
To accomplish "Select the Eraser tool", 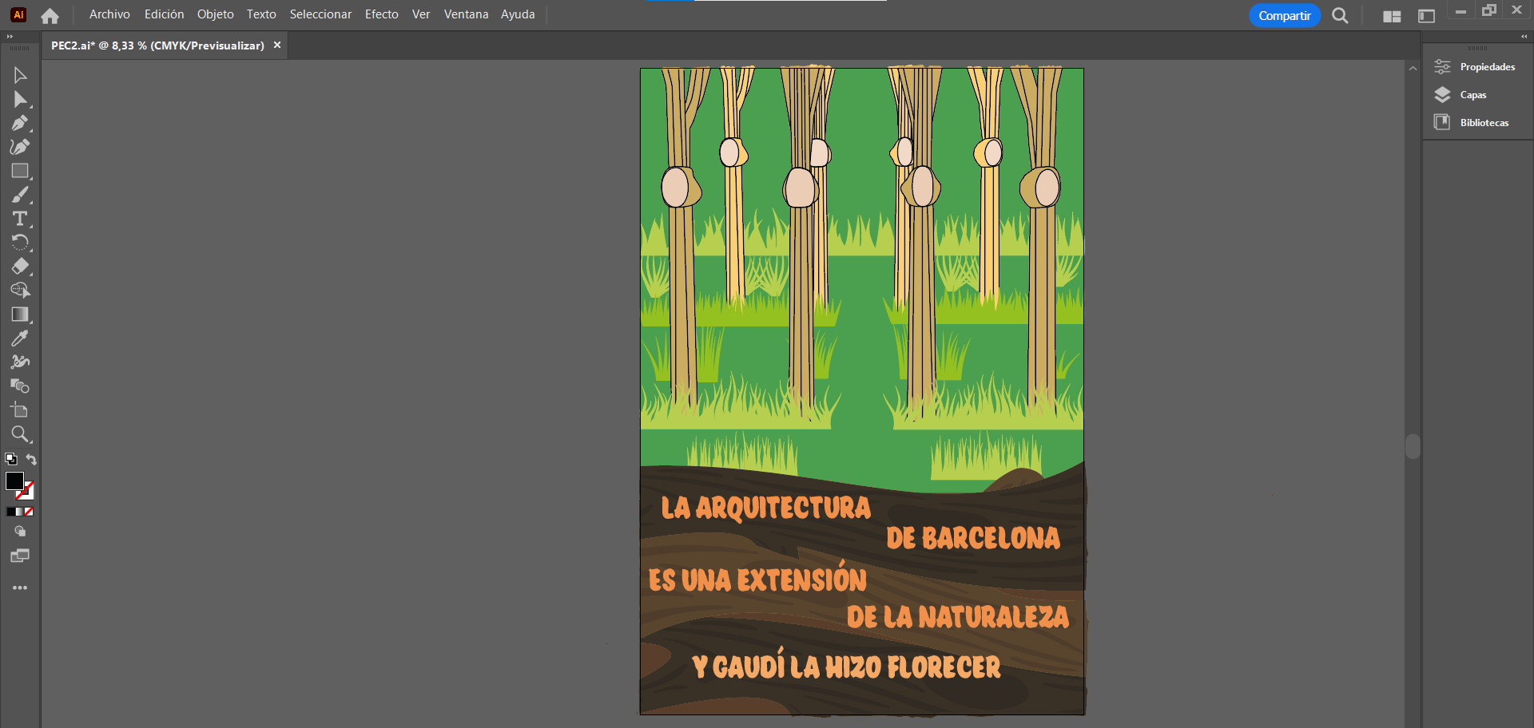I will point(20,267).
